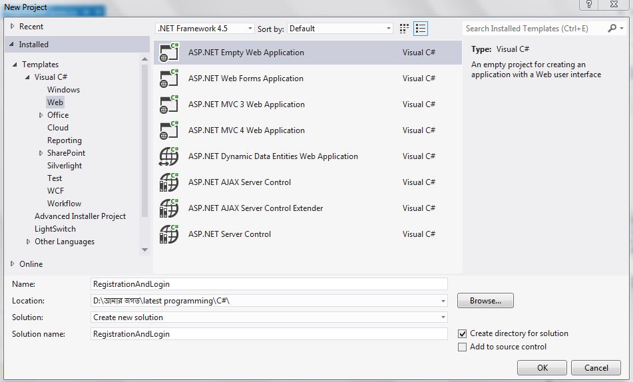Open the .NET Framework version dropdown
Screen dimensions: 633x382
pyautogui.click(x=205, y=29)
